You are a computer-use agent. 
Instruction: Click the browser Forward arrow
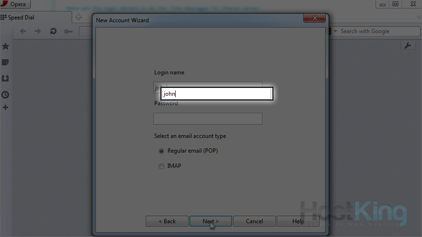[38, 32]
